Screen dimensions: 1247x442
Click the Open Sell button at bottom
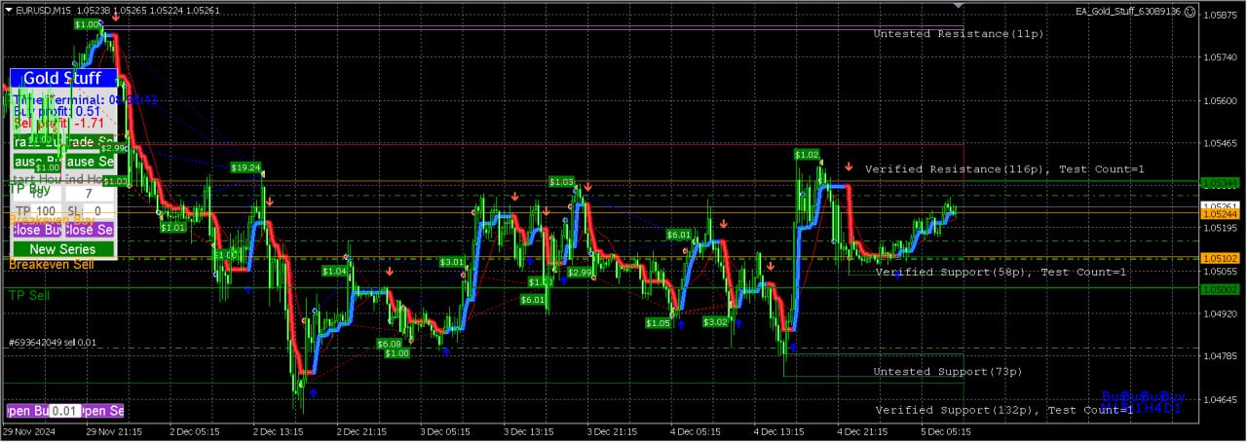tap(103, 411)
